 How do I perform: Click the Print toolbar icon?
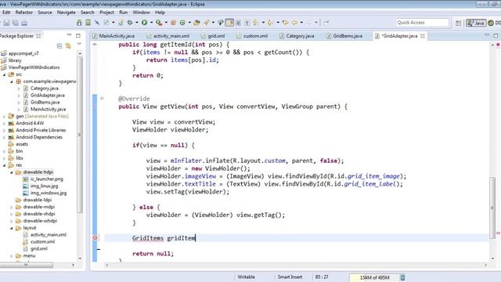pyautogui.click(x=24, y=23)
